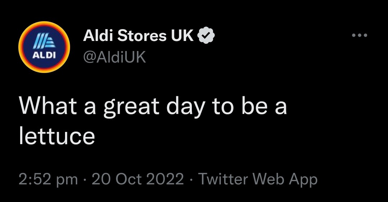Visit the @AldiUK handle link
This screenshot has width=388, height=202.
coord(114,56)
